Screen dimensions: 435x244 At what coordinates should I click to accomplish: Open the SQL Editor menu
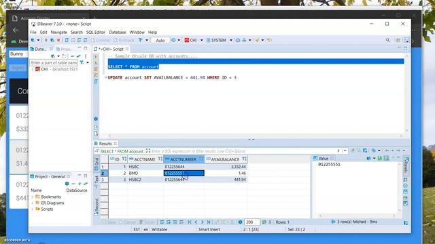click(96, 32)
